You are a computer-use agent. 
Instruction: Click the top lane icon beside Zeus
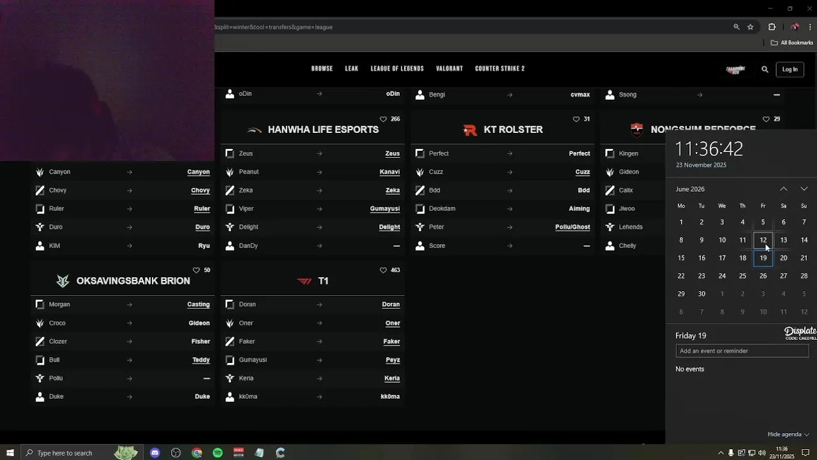pyautogui.click(x=230, y=153)
